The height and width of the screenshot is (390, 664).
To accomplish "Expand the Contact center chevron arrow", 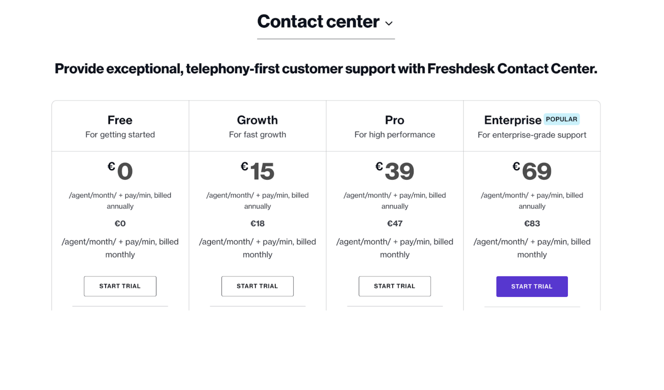I will pos(388,23).
